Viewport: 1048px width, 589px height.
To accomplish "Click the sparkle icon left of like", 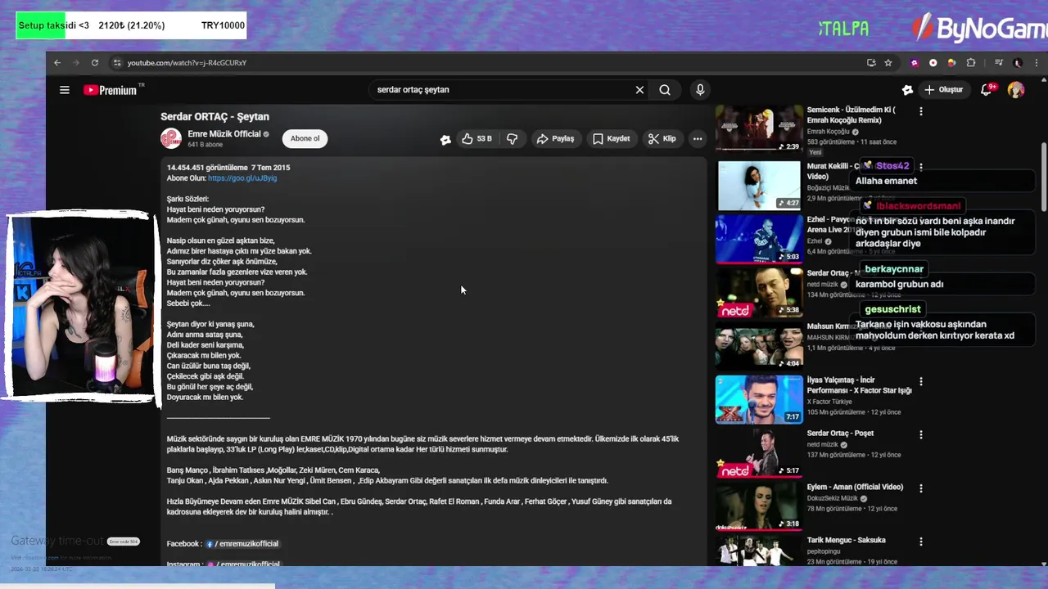I will (x=445, y=139).
